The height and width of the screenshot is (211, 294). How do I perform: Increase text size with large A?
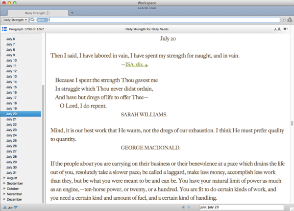[279, 29]
